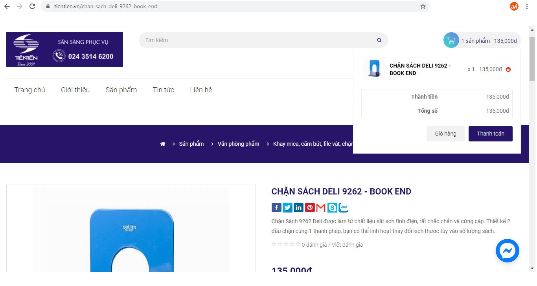The image size is (537, 286).
Task: Share product on LinkedIn
Action: pyautogui.click(x=299, y=207)
